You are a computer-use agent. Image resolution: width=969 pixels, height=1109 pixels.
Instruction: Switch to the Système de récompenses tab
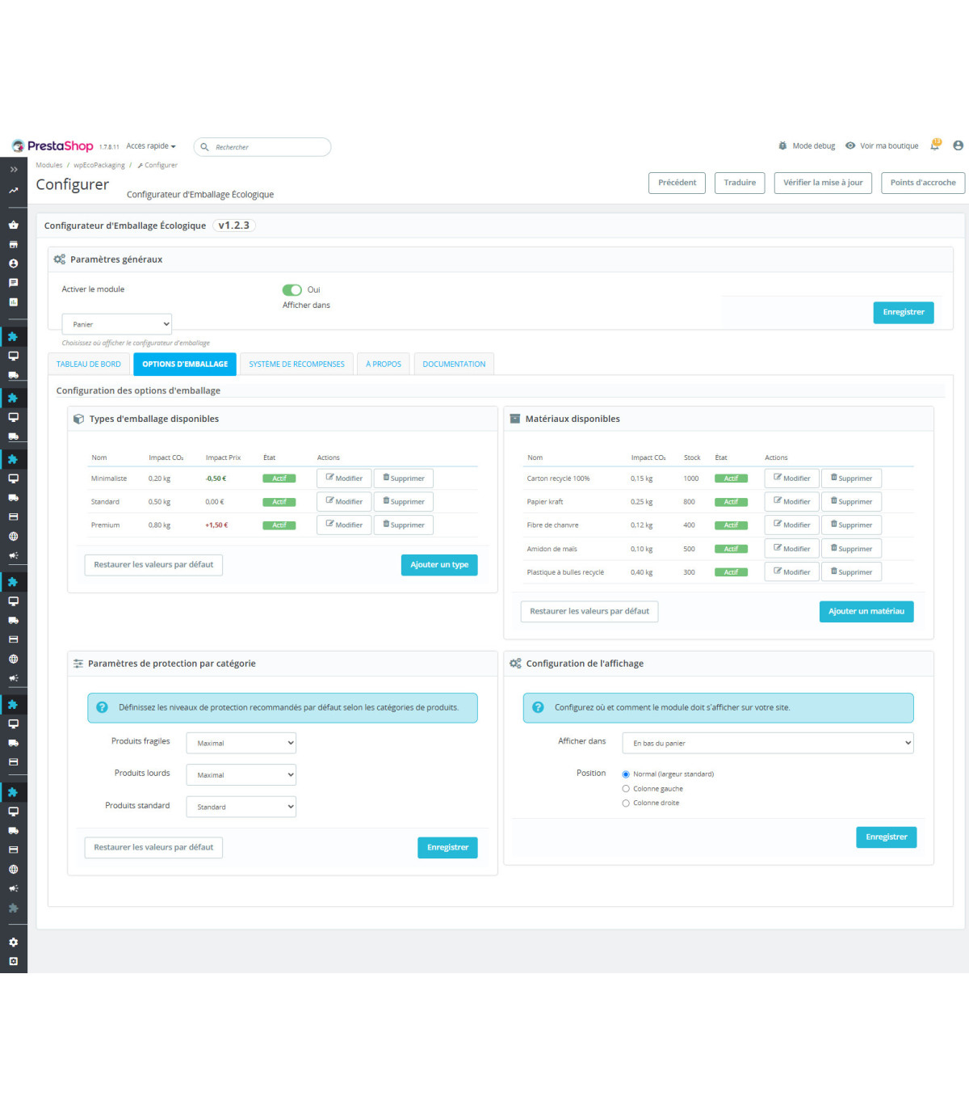(x=296, y=365)
